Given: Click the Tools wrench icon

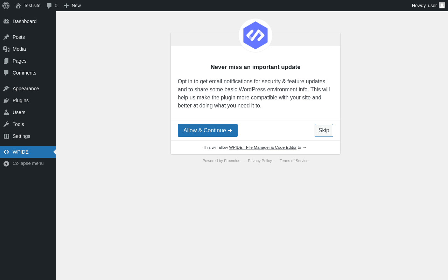Looking at the screenshot, I should 6,124.
